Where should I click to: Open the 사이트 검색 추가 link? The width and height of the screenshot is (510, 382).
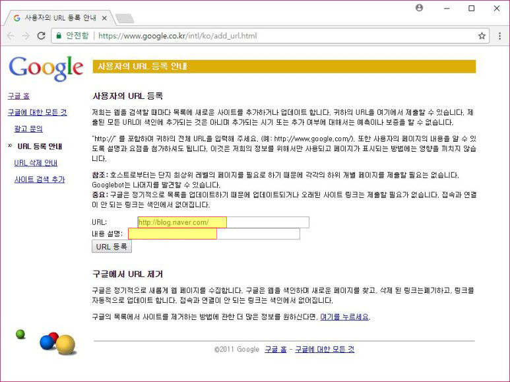click(40, 179)
